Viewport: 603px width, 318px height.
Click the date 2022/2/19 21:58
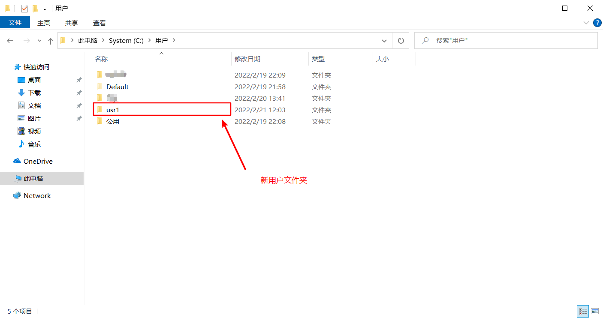coord(260,87)
